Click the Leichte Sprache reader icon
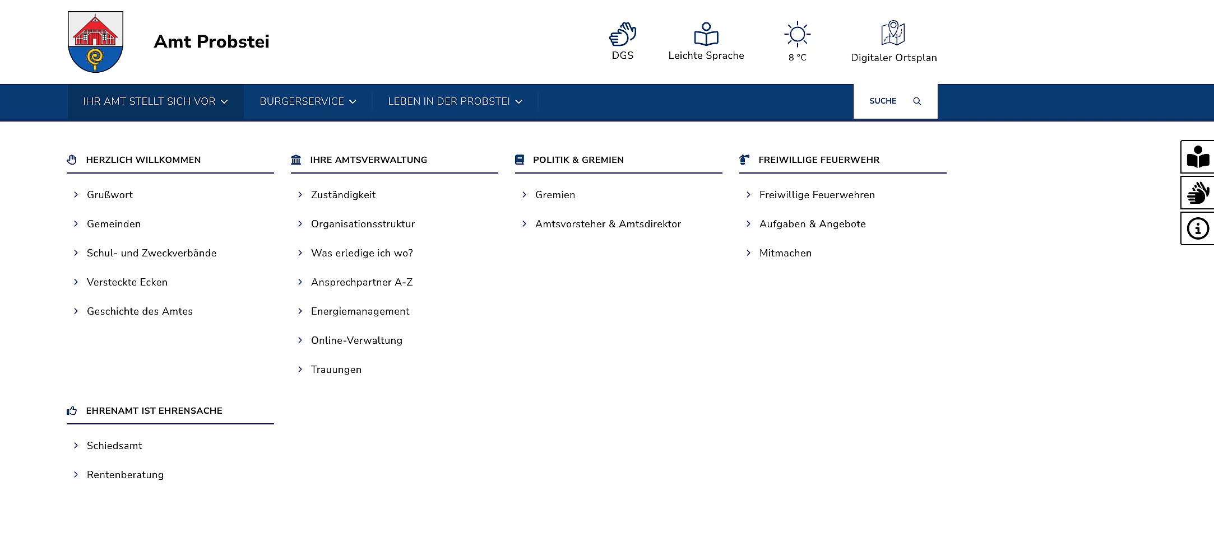Screen dimensions: 1214x533 [706, 34]
